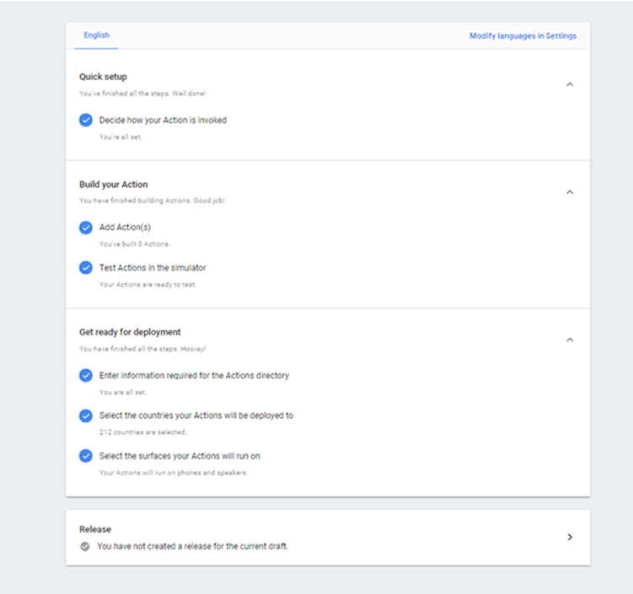Click the checkmark icon for Test Actions in the simulator

[x=86, y=268]
